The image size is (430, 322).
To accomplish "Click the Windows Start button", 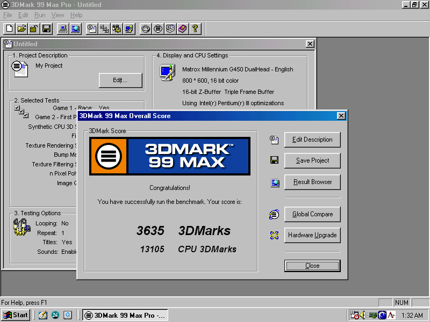I will (16, 315).
